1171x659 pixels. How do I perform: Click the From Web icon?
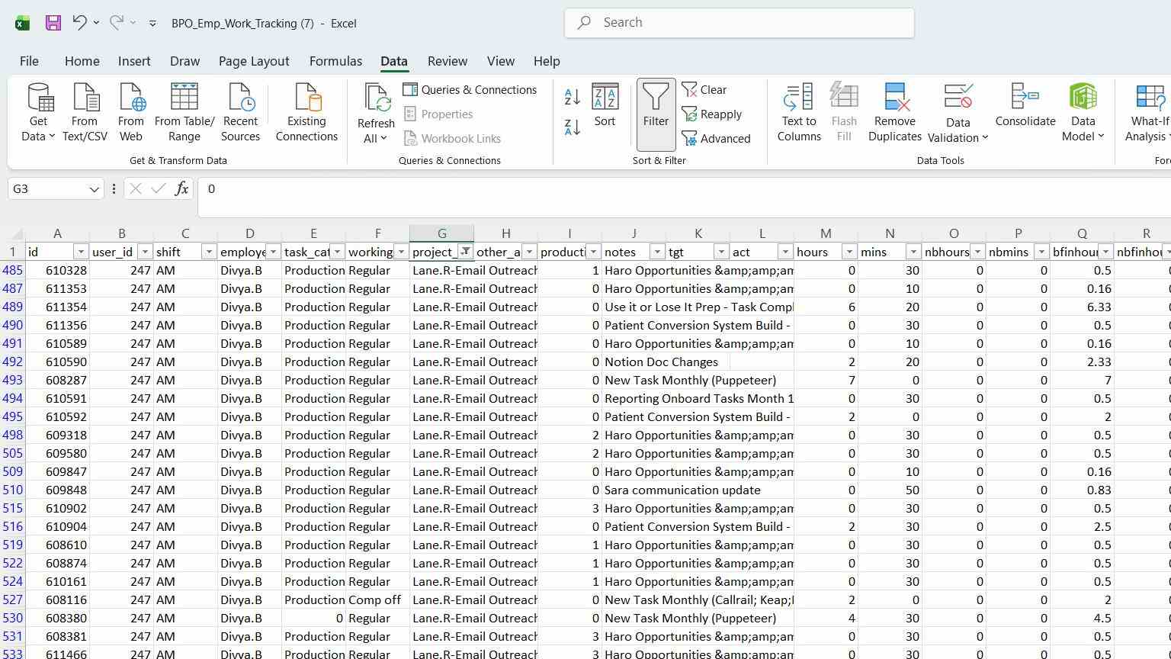coord(130,113)
